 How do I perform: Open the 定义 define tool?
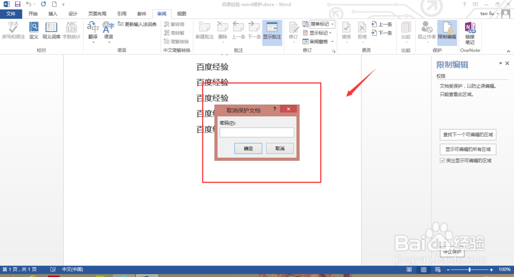coord(33,30)
